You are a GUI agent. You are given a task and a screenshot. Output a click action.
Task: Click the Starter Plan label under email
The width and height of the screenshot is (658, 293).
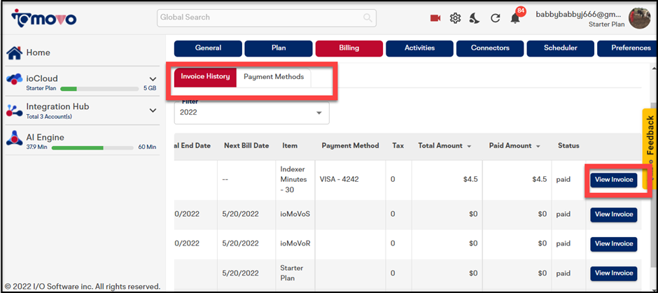(606, 24)
